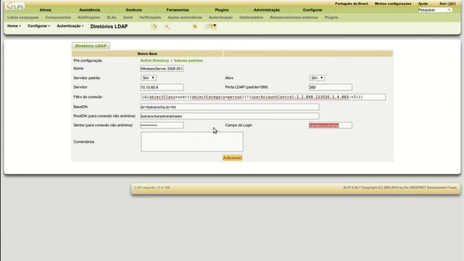Click Português do Brasil language link
464x261 pixels.
coord(352,4)
